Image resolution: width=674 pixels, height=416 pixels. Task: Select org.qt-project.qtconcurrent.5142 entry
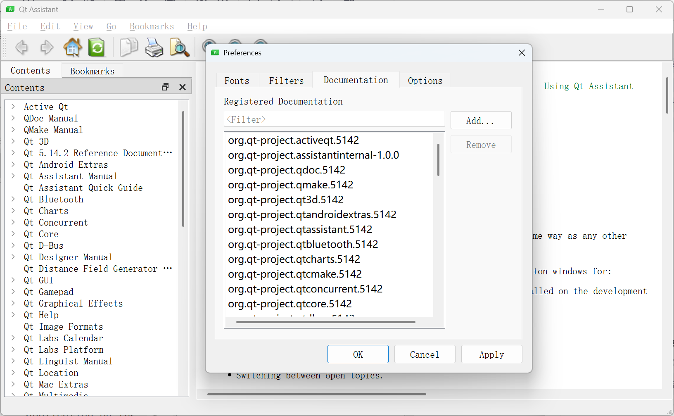coord(328,289)
